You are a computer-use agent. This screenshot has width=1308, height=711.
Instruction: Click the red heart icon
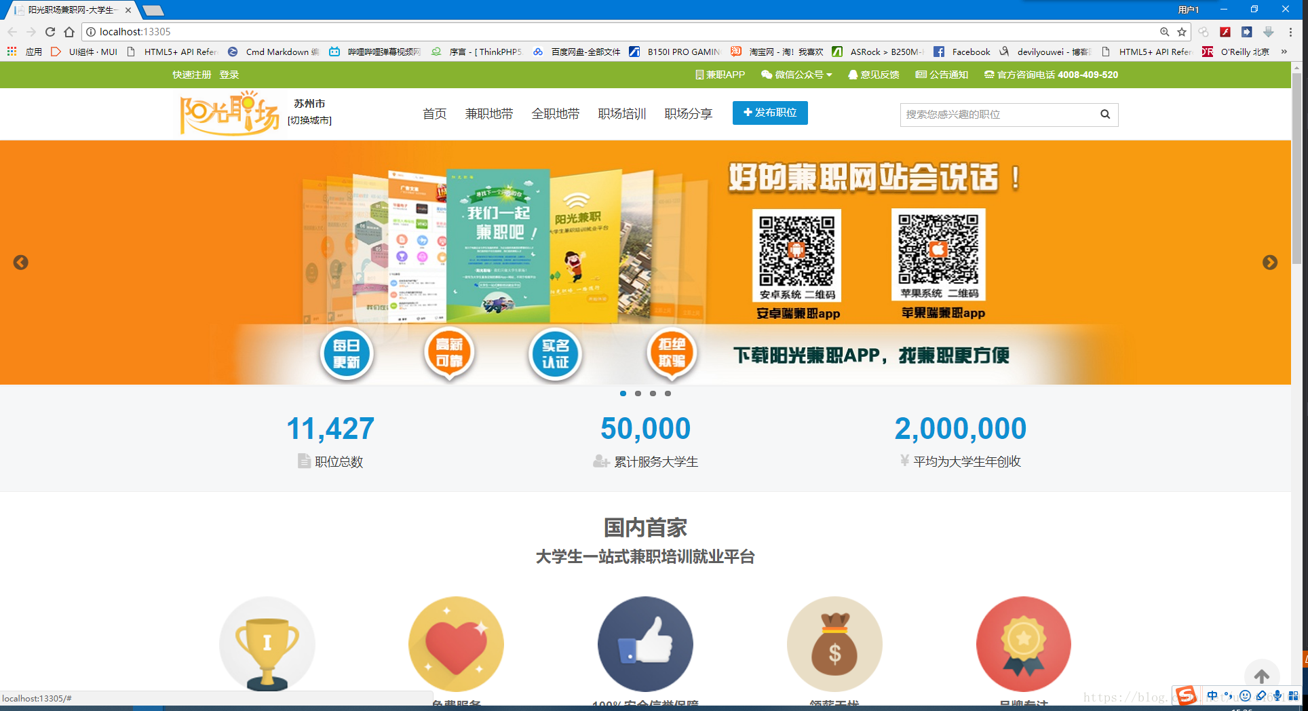[456, 644]
